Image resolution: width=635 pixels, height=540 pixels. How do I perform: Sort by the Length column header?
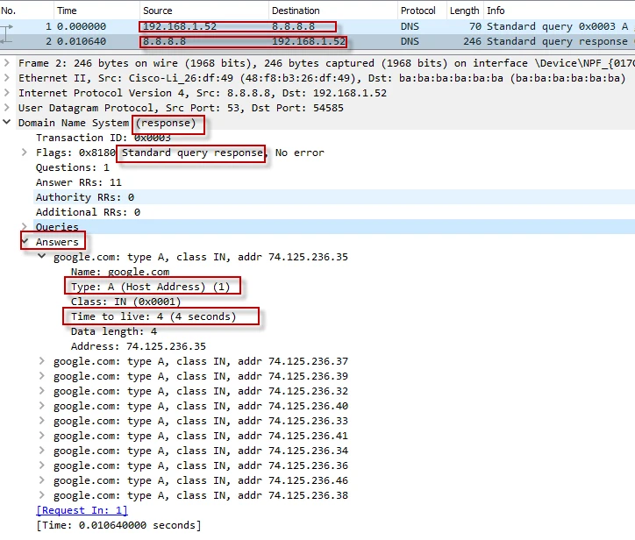[x=464, y=11]
